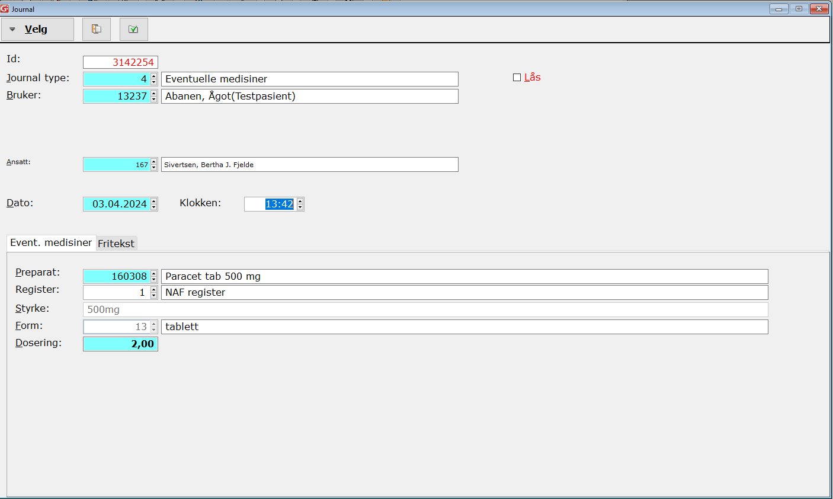
Task: Click the green checkmark save icon
Action: point(133,29)
